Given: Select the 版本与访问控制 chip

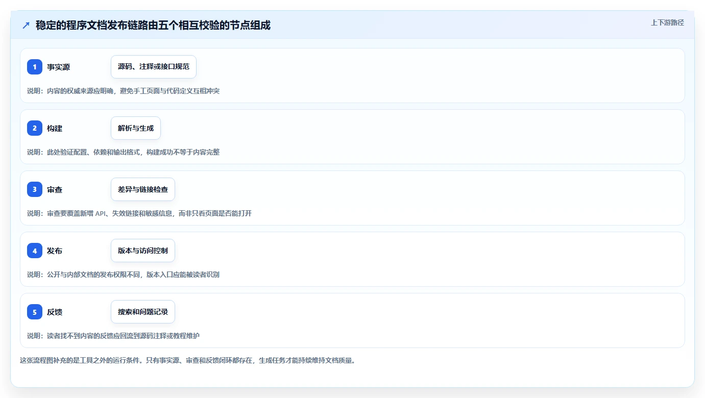Looking at the screenshot, I should pos(143,251).
